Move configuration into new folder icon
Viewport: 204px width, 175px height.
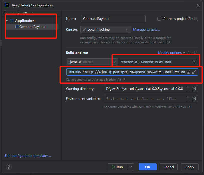[25, 13]
